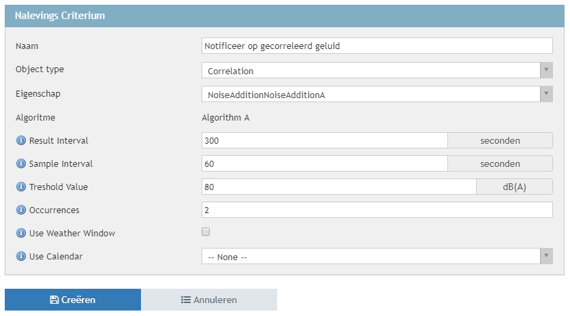
Task: Click the Result Interval input field
Action: (324, 140)
